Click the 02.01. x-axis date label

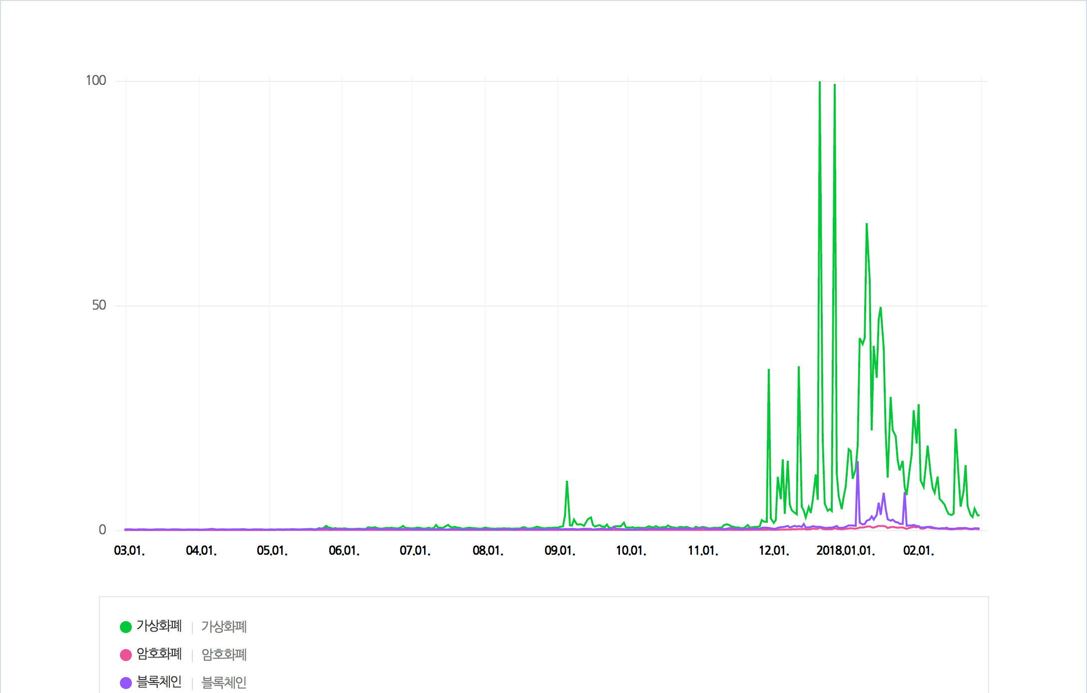(x=919, y=551)
